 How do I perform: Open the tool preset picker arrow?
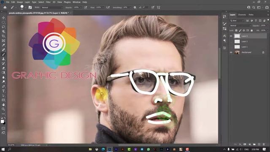click(x=16, y=8)
